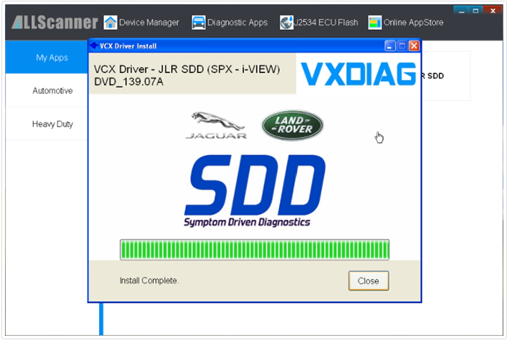
Task: Open the Device Manager label
Action: (149, 23)
